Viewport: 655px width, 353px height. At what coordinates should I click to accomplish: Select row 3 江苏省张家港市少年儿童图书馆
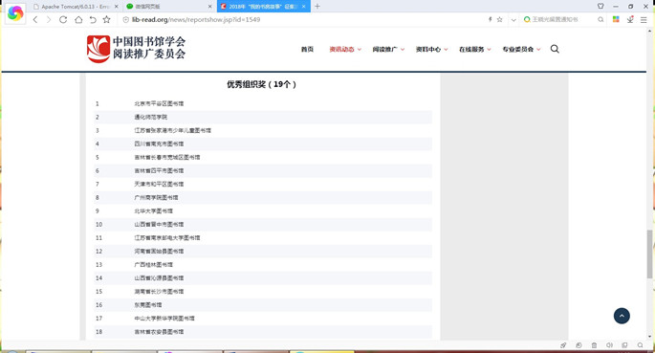263,130
